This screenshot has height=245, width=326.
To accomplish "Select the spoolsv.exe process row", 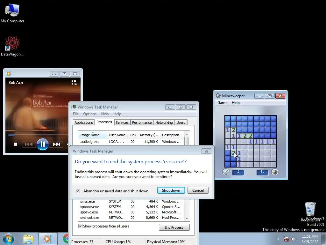I will pos(131,207).
